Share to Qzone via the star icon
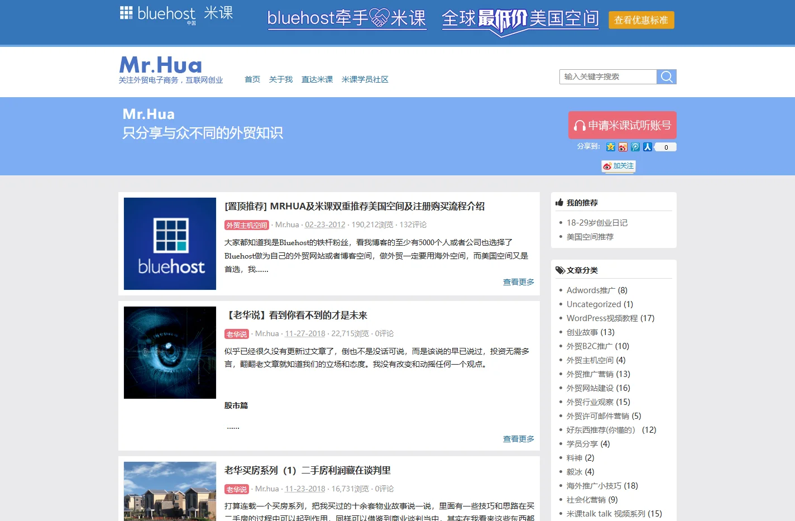This screenshot has height=521, width=795. coord(611,147)
